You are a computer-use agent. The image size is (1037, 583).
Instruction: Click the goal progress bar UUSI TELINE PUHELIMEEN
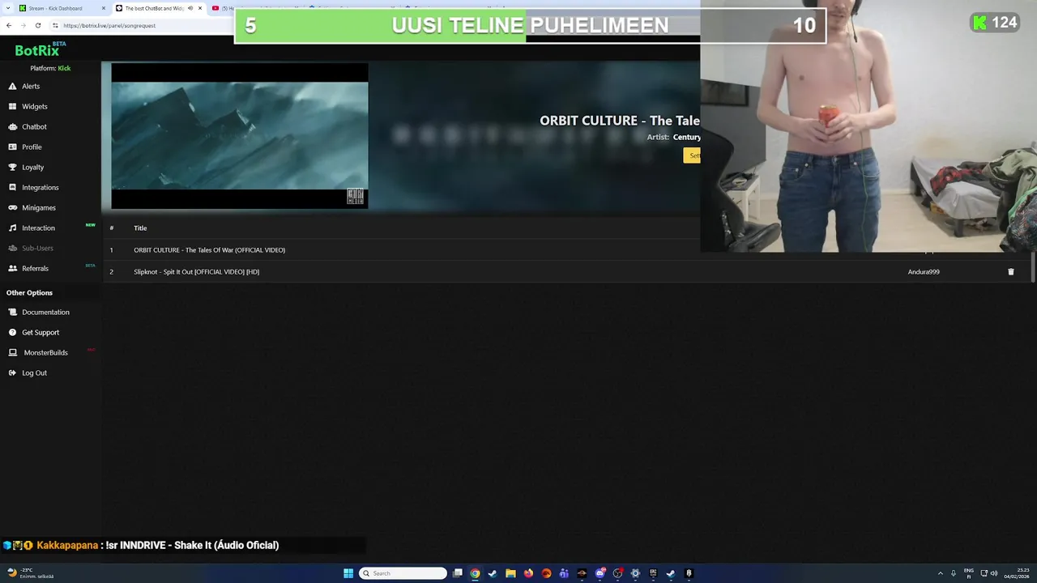531,25
